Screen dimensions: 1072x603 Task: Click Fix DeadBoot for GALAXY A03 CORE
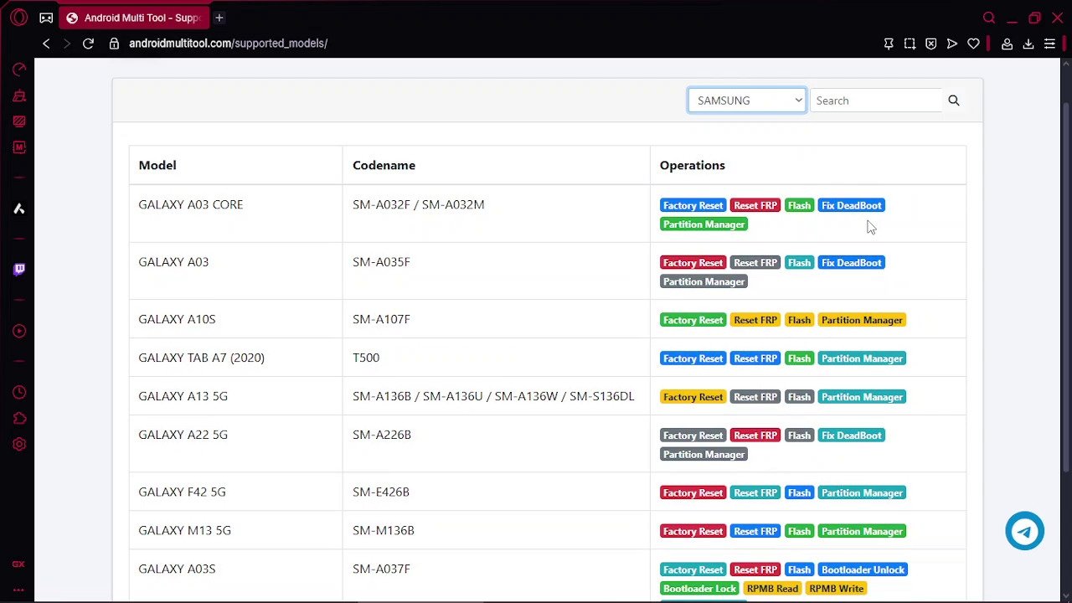[851, 205]
